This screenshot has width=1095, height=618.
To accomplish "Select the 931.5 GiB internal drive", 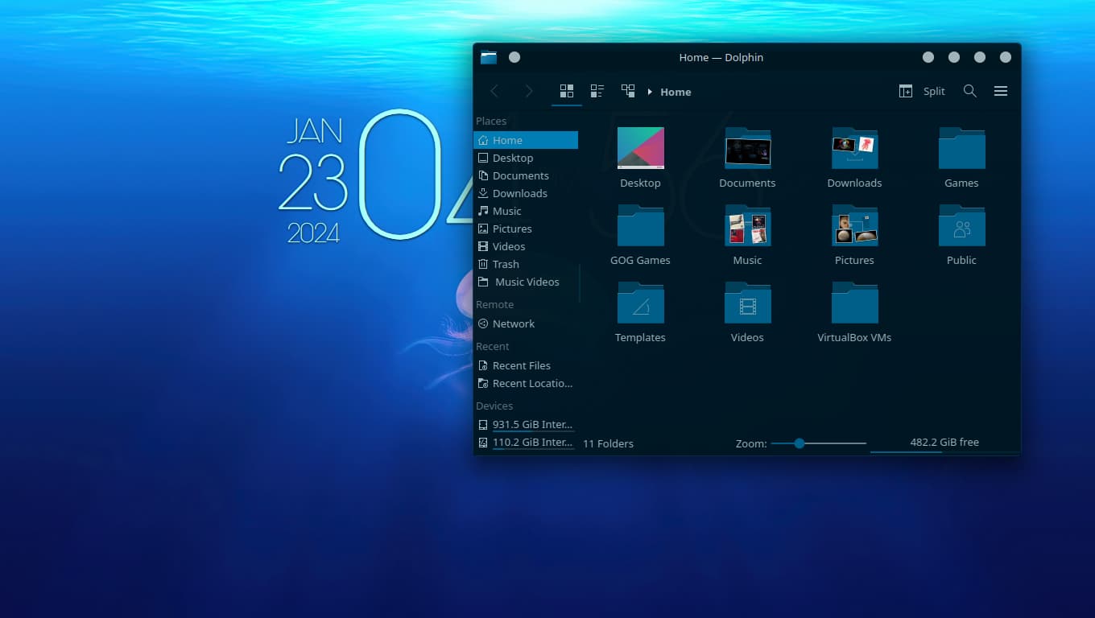I will click(x=531, y=424).
